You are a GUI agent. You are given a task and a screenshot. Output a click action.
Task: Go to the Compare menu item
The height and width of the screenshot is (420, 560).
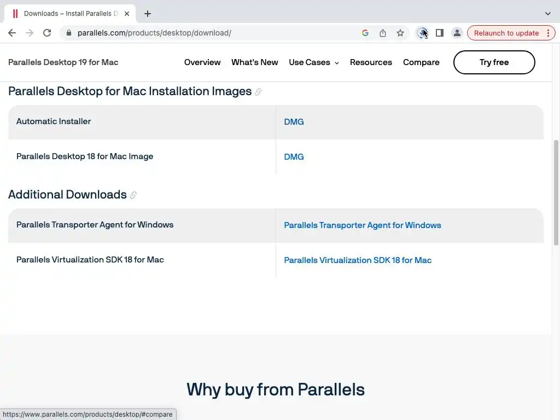(421, 62)
